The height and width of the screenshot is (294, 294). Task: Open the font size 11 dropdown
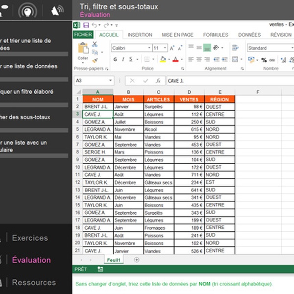[165, 48]
